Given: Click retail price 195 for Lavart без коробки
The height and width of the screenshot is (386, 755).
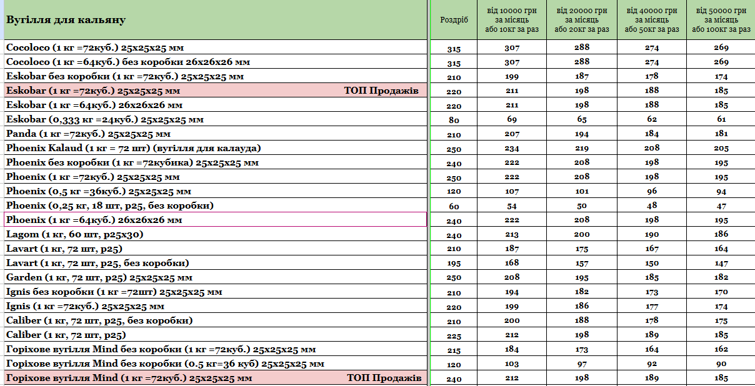Looking at the screenshot, I should (454, 264).
